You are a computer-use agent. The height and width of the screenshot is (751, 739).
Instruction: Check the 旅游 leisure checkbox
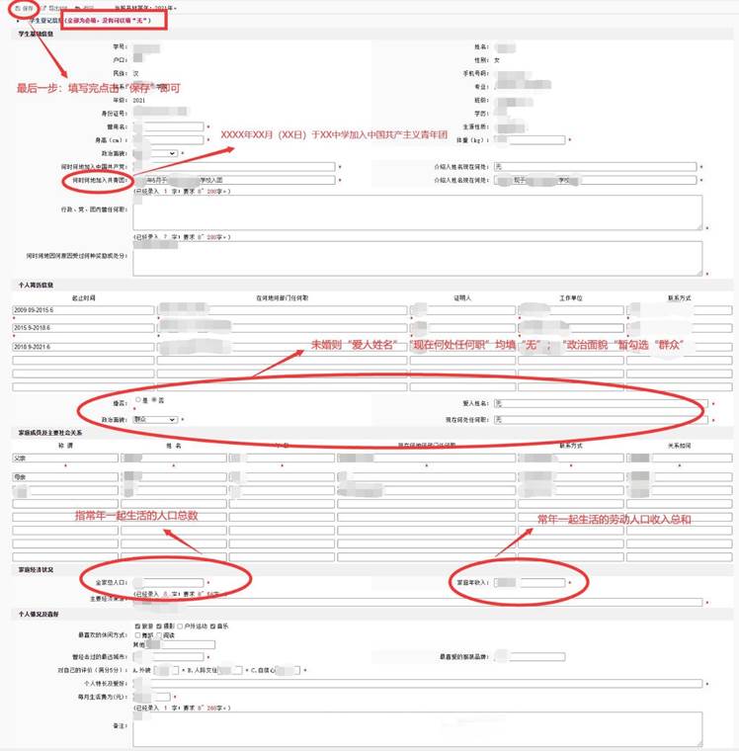pos(137,626)
